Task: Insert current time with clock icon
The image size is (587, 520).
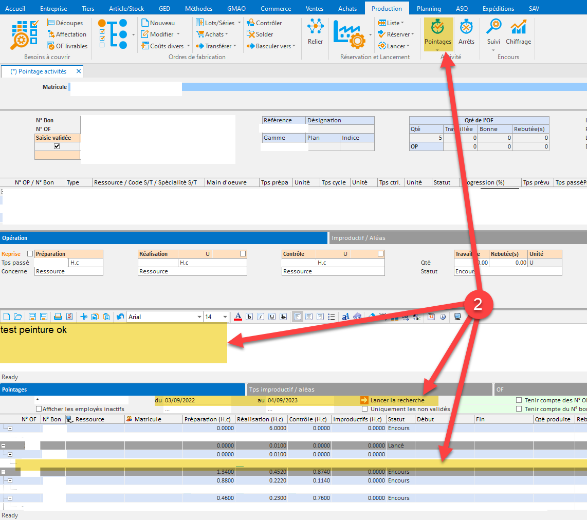Action: coord(443,317)
